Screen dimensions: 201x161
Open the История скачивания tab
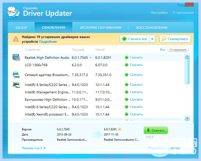(100, 27)
